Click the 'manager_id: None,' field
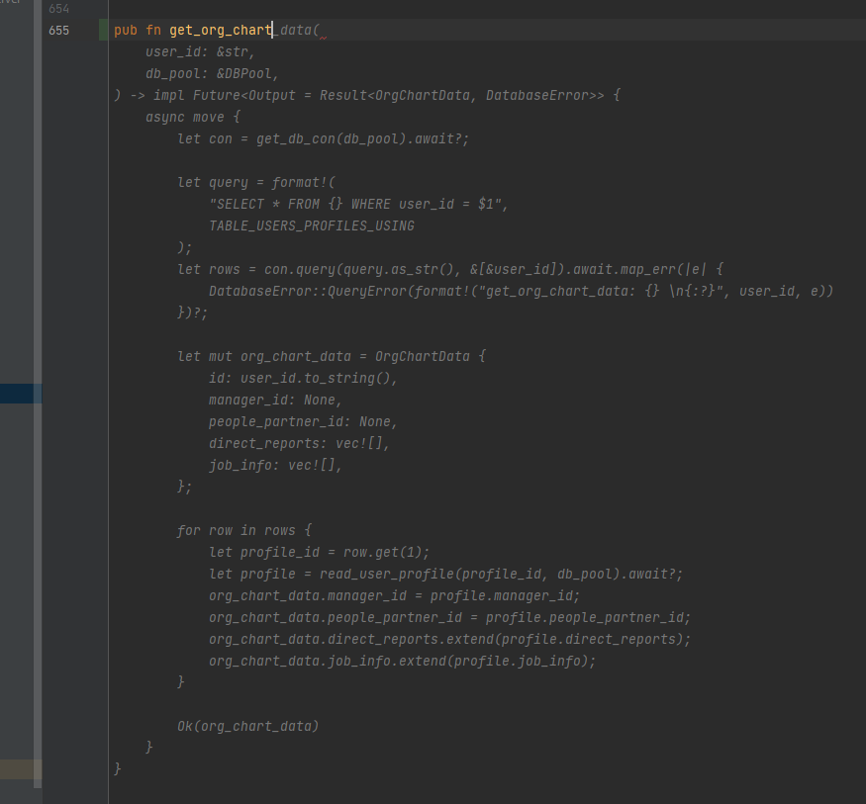This screenshot has width=866, height=804. pyautogui.click(x=275, y=401)
